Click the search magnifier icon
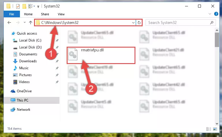222x137 pixels. point(212,22)
